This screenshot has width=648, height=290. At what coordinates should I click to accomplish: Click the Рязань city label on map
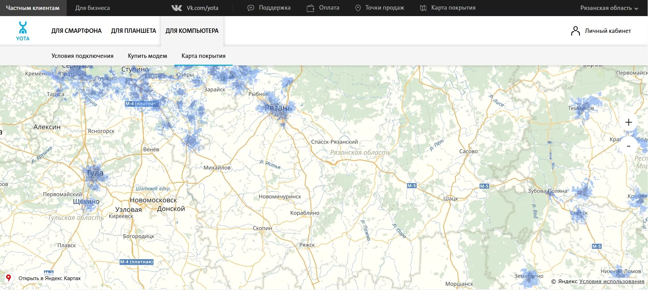(x=278, y=108)
